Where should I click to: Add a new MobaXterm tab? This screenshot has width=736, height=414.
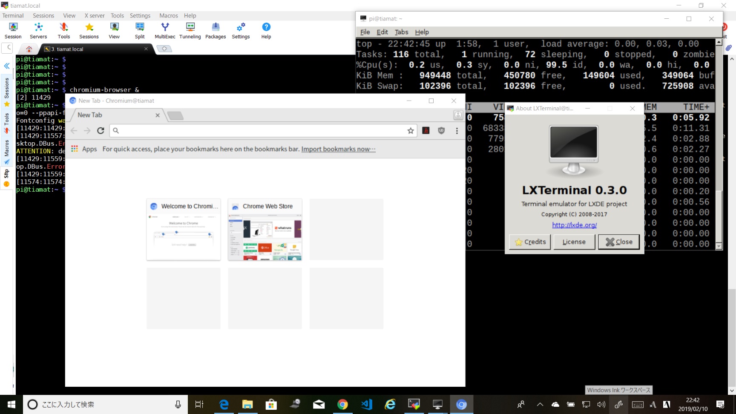pyautogui.click(x=164, y=49)
